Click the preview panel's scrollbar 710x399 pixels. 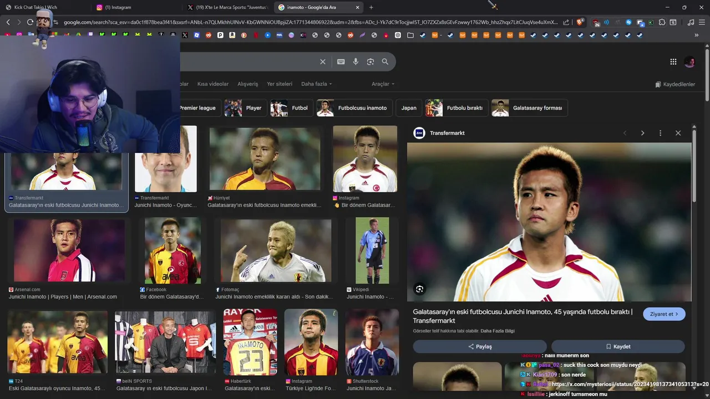click(x=694, y=166)
